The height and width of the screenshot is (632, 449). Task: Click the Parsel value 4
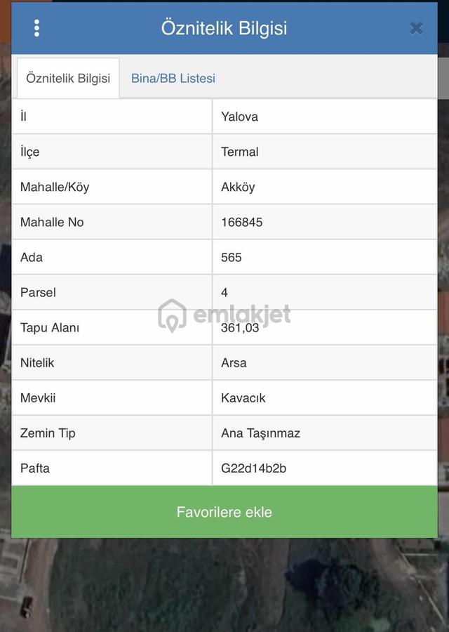(224, 292)
